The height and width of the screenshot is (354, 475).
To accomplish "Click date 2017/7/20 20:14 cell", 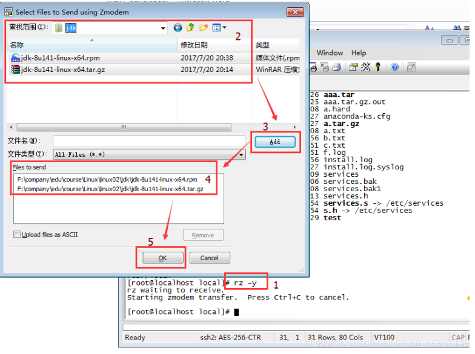I will (x=207, y=70).
